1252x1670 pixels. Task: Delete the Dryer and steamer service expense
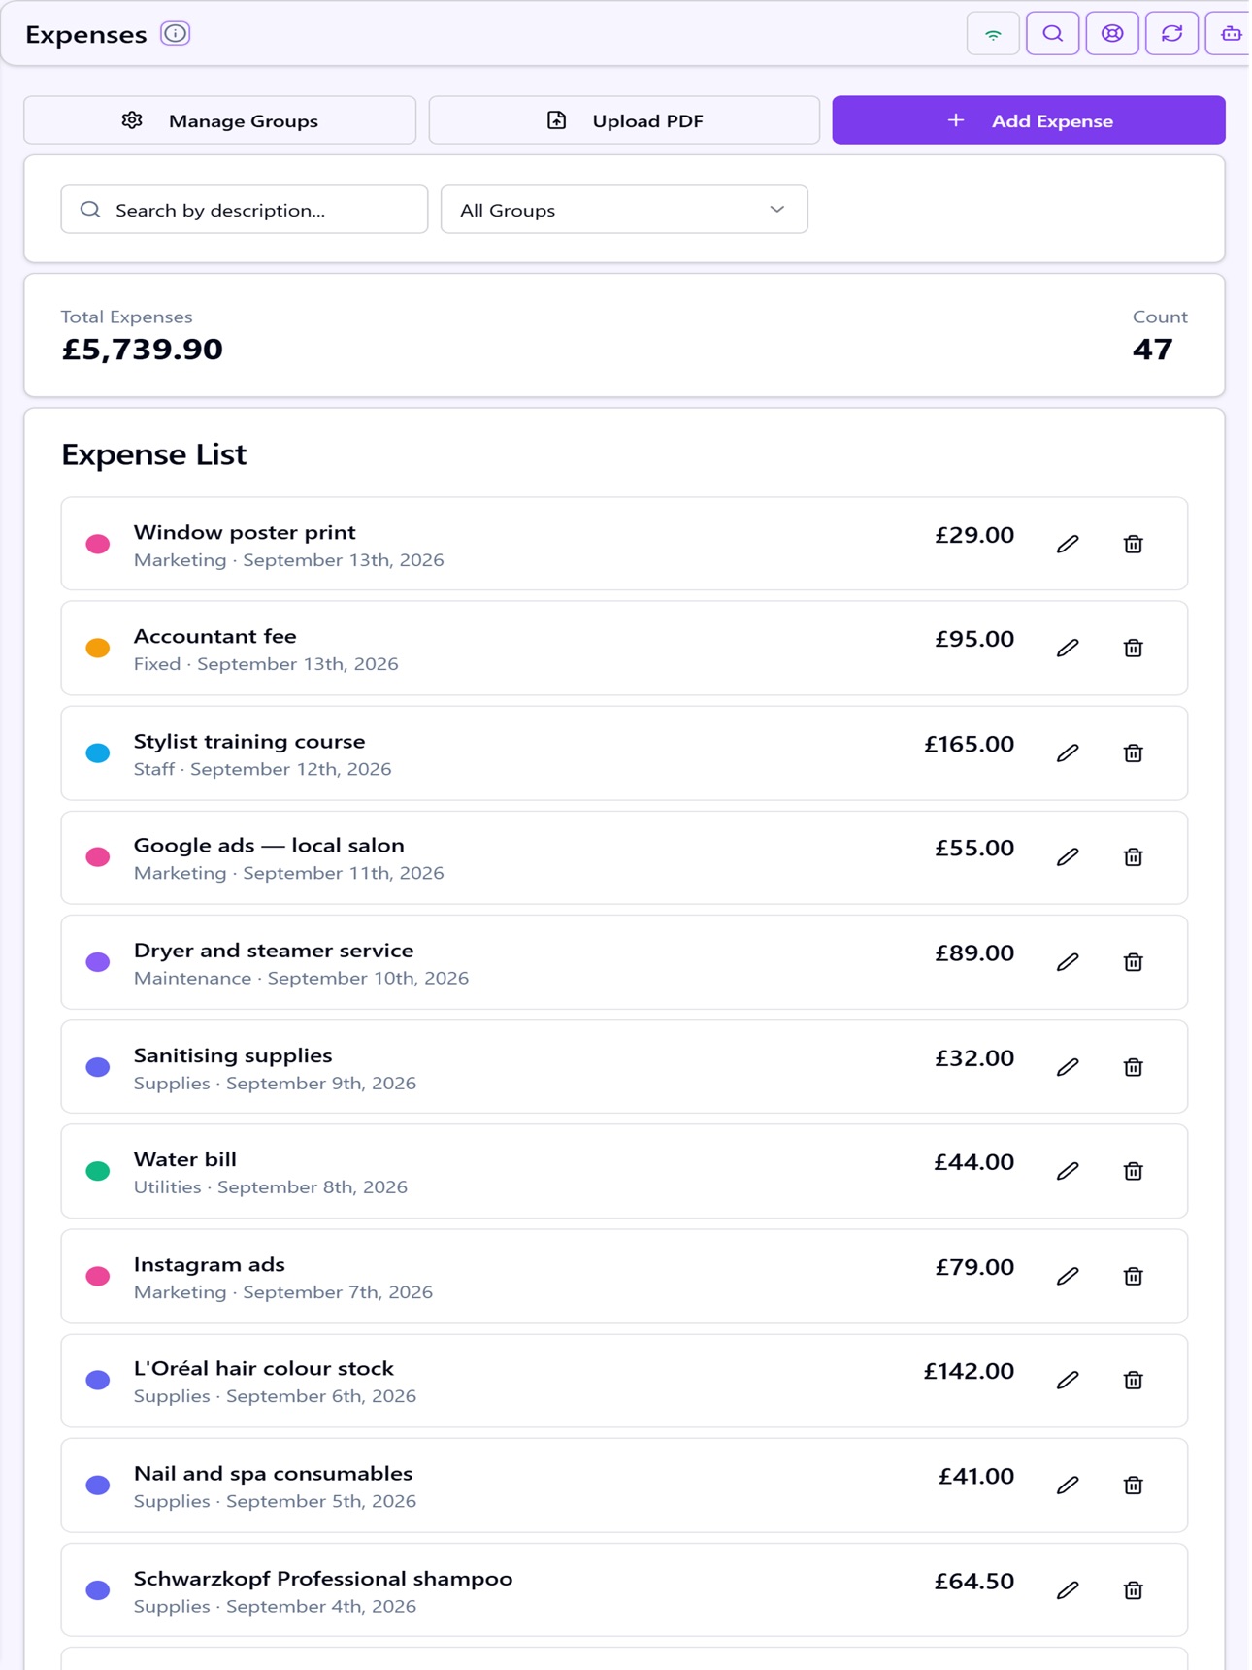1133,961
